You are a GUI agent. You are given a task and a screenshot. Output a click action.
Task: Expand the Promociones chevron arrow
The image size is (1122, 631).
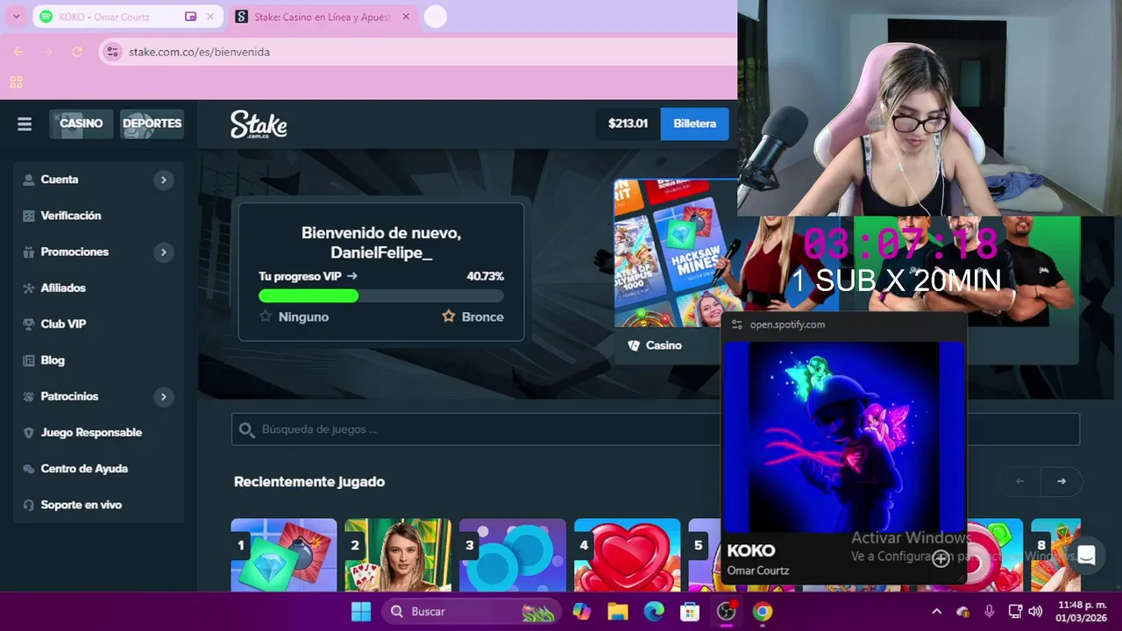pos(163,252)
